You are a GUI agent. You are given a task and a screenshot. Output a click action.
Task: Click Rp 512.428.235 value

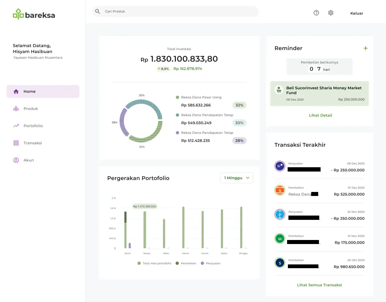(x=195, y=141)
